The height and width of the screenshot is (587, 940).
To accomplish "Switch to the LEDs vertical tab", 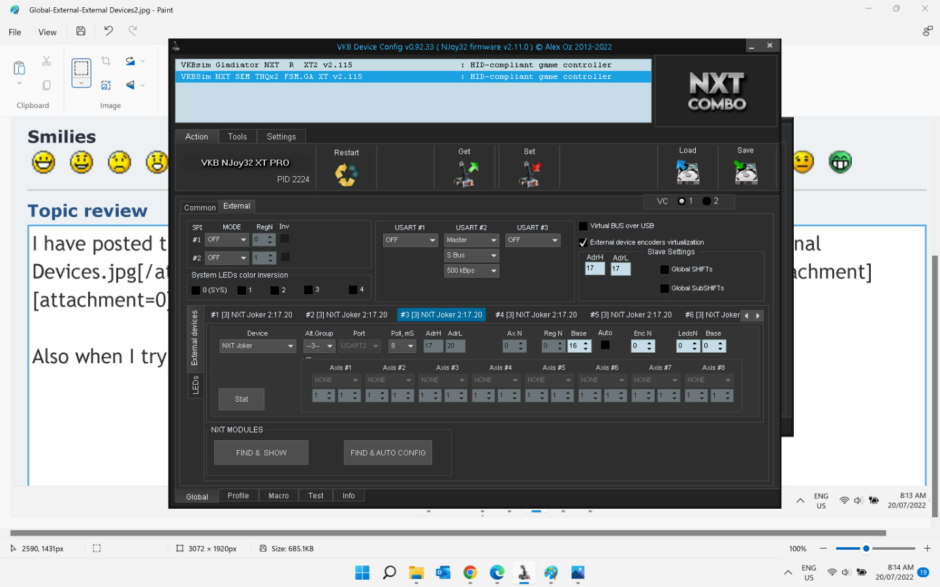I will [x=195, y=385].
